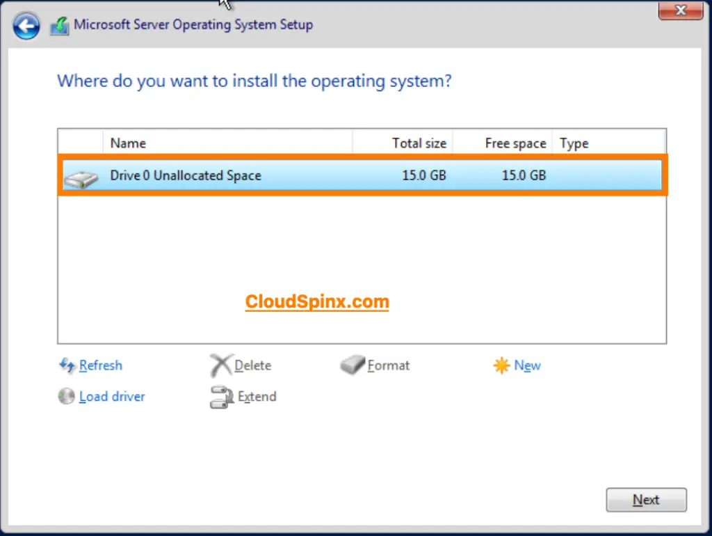Screen dimensions: 712x536
Task: Click the Refresh arrows icon
Action: click(x=67, y=365)
